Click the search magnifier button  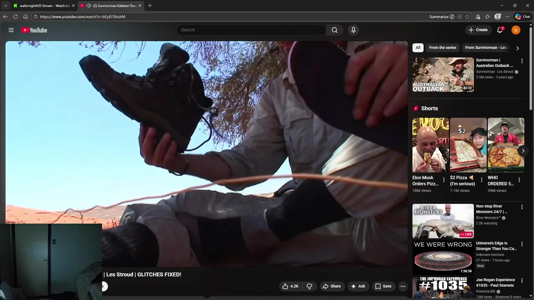tap(335, 30)
